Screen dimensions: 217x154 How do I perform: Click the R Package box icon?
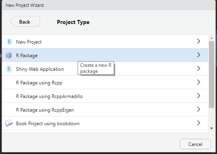pyautogui.click(x=9, y=56)
